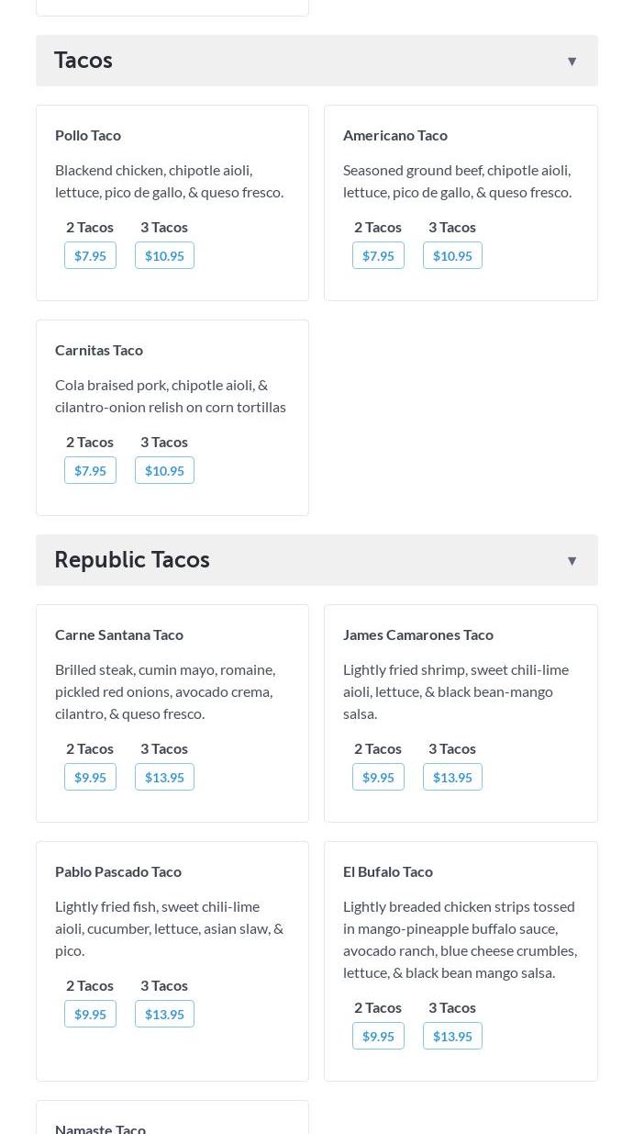
Task: Open the El Bufalo Taco item title
Action: (388, 871)
